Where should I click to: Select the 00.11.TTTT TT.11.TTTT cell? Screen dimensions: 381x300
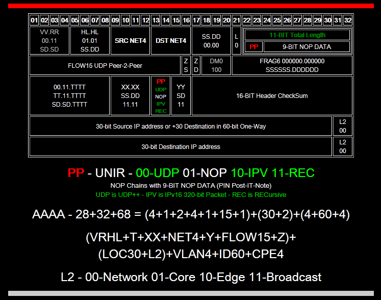click(x=69, y=96)
